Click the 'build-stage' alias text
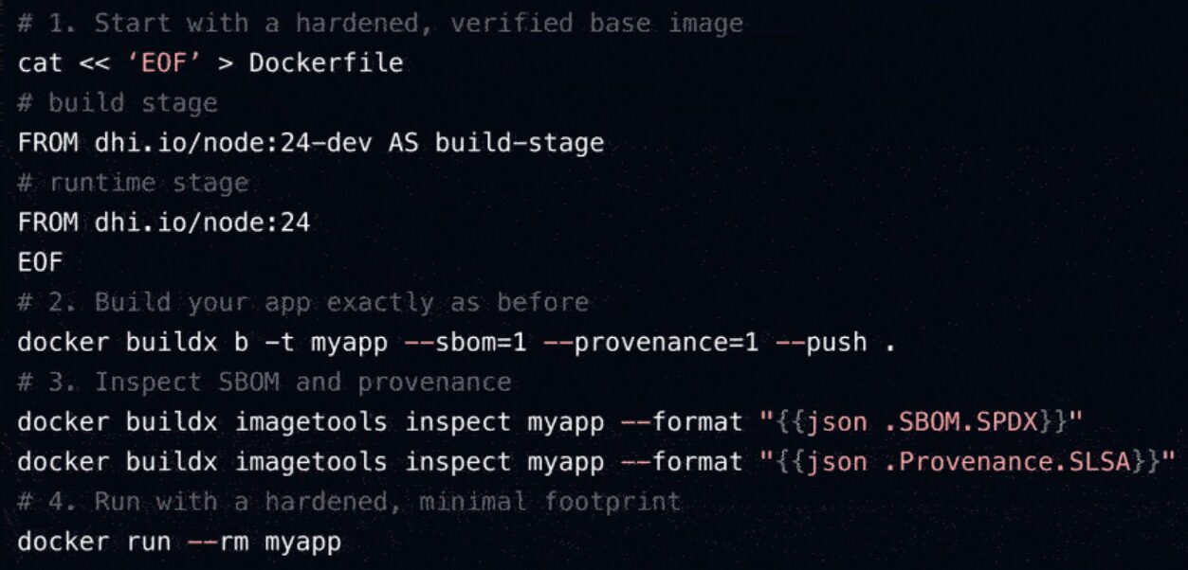1188x570 pixels. click(520, 143)
